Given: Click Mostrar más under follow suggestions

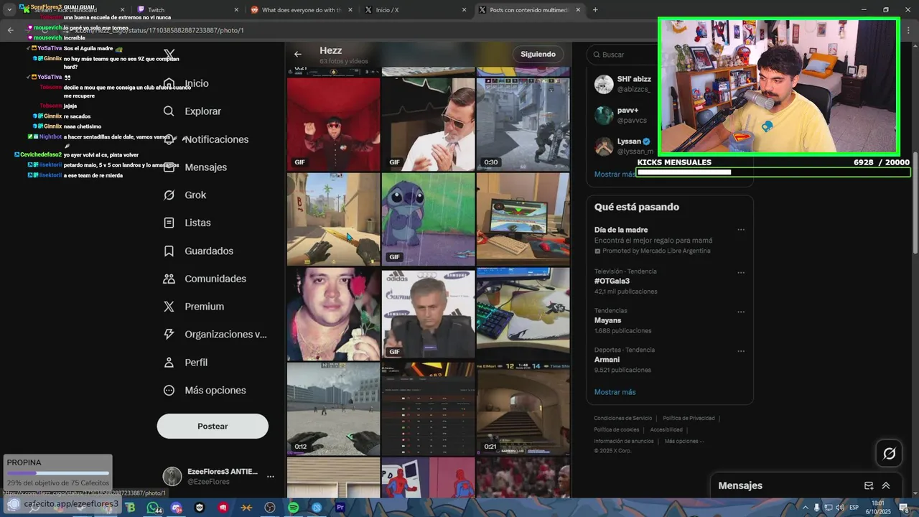Looking at the screenshot, I should tap(615, 174).
